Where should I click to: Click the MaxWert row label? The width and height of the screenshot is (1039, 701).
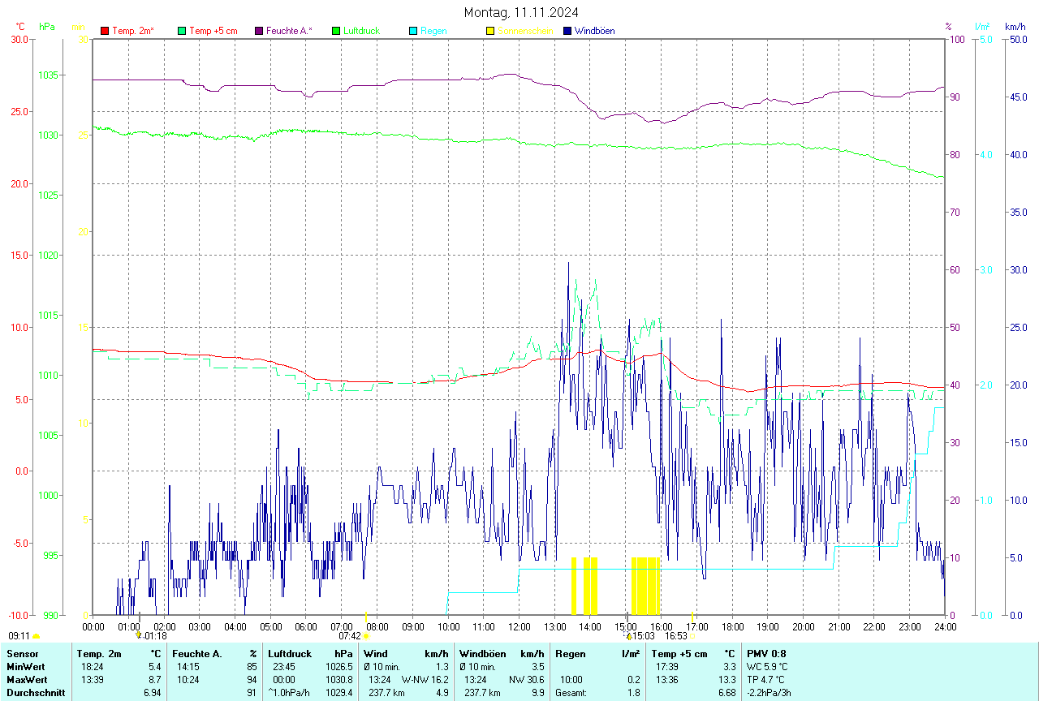28,680
